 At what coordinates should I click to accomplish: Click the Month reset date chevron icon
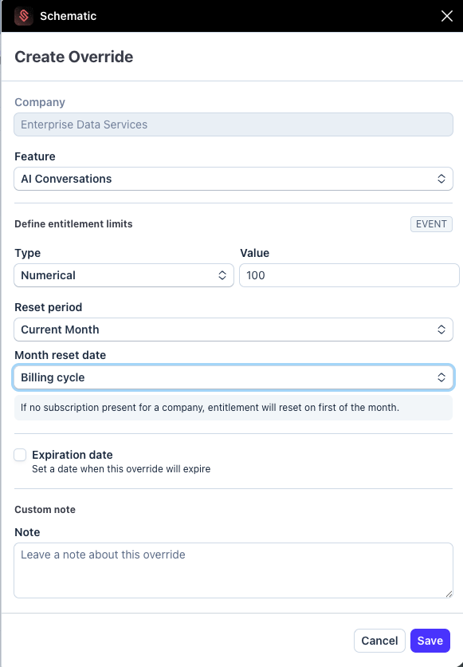click(x=441, y=377)
